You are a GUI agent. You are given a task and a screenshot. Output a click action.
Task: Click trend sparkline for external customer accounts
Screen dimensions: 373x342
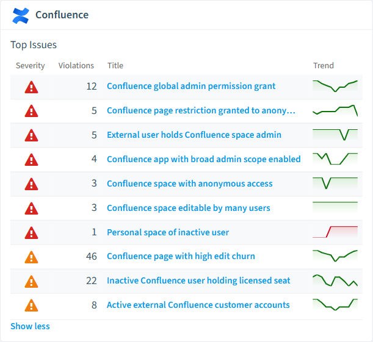point(335,305)
